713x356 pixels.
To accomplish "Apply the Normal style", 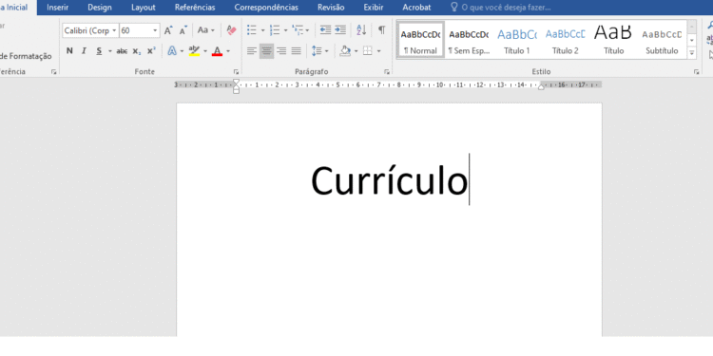I will tap(420, 40).
